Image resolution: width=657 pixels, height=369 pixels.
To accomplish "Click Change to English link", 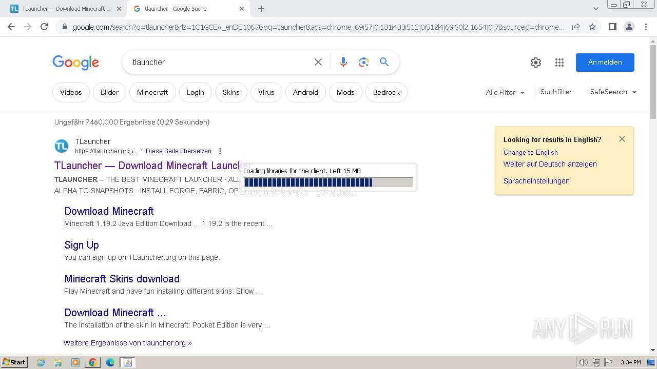I will 531,152.
